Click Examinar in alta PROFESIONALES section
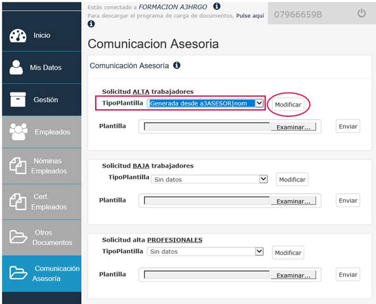The height and width of the screenshot is (304, 376). pyautogui.click(x=294, y=275)
